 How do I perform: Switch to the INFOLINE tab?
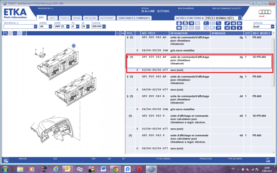(x=90, y=18)
